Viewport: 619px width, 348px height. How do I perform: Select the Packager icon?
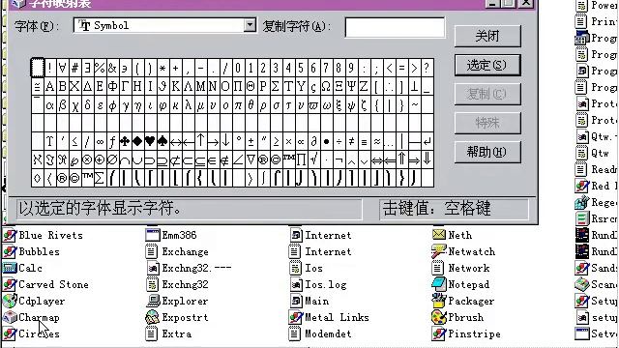(438, 301)
